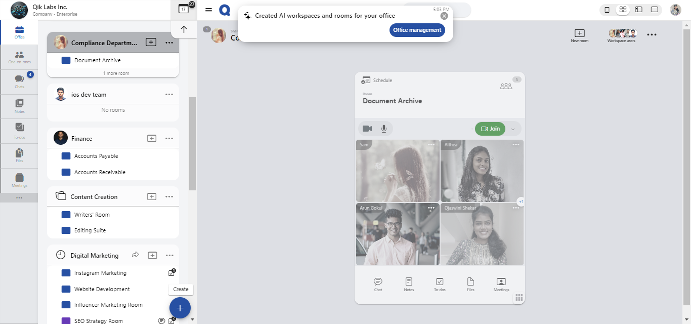Open the Schedule icon in room card
Screen dimensions: 691x324
pyautogui.click(x=366, y=80)
